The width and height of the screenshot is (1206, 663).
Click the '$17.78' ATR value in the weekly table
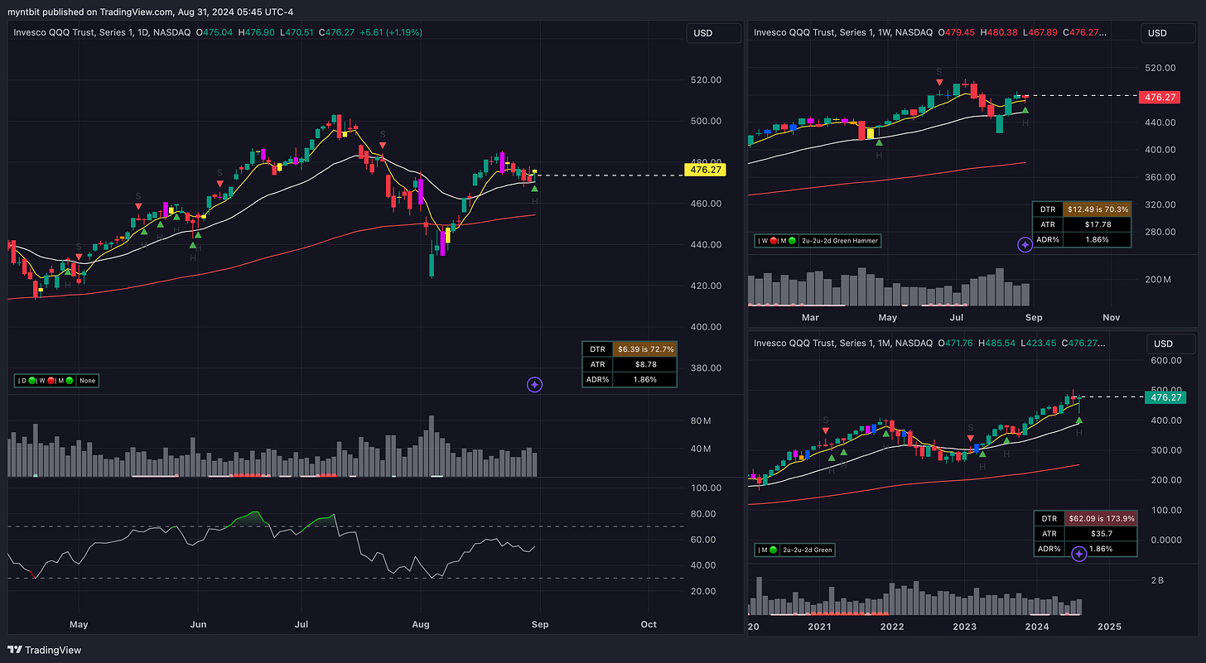[1098, 224]
